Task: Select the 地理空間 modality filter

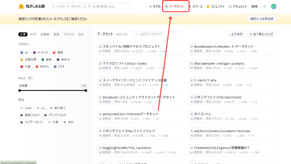Action: click(x=28, y=60)
